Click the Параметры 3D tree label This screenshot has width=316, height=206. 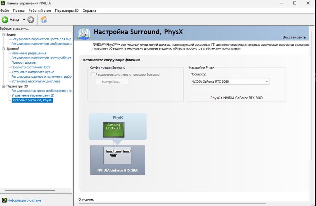[x=17, y=86]
